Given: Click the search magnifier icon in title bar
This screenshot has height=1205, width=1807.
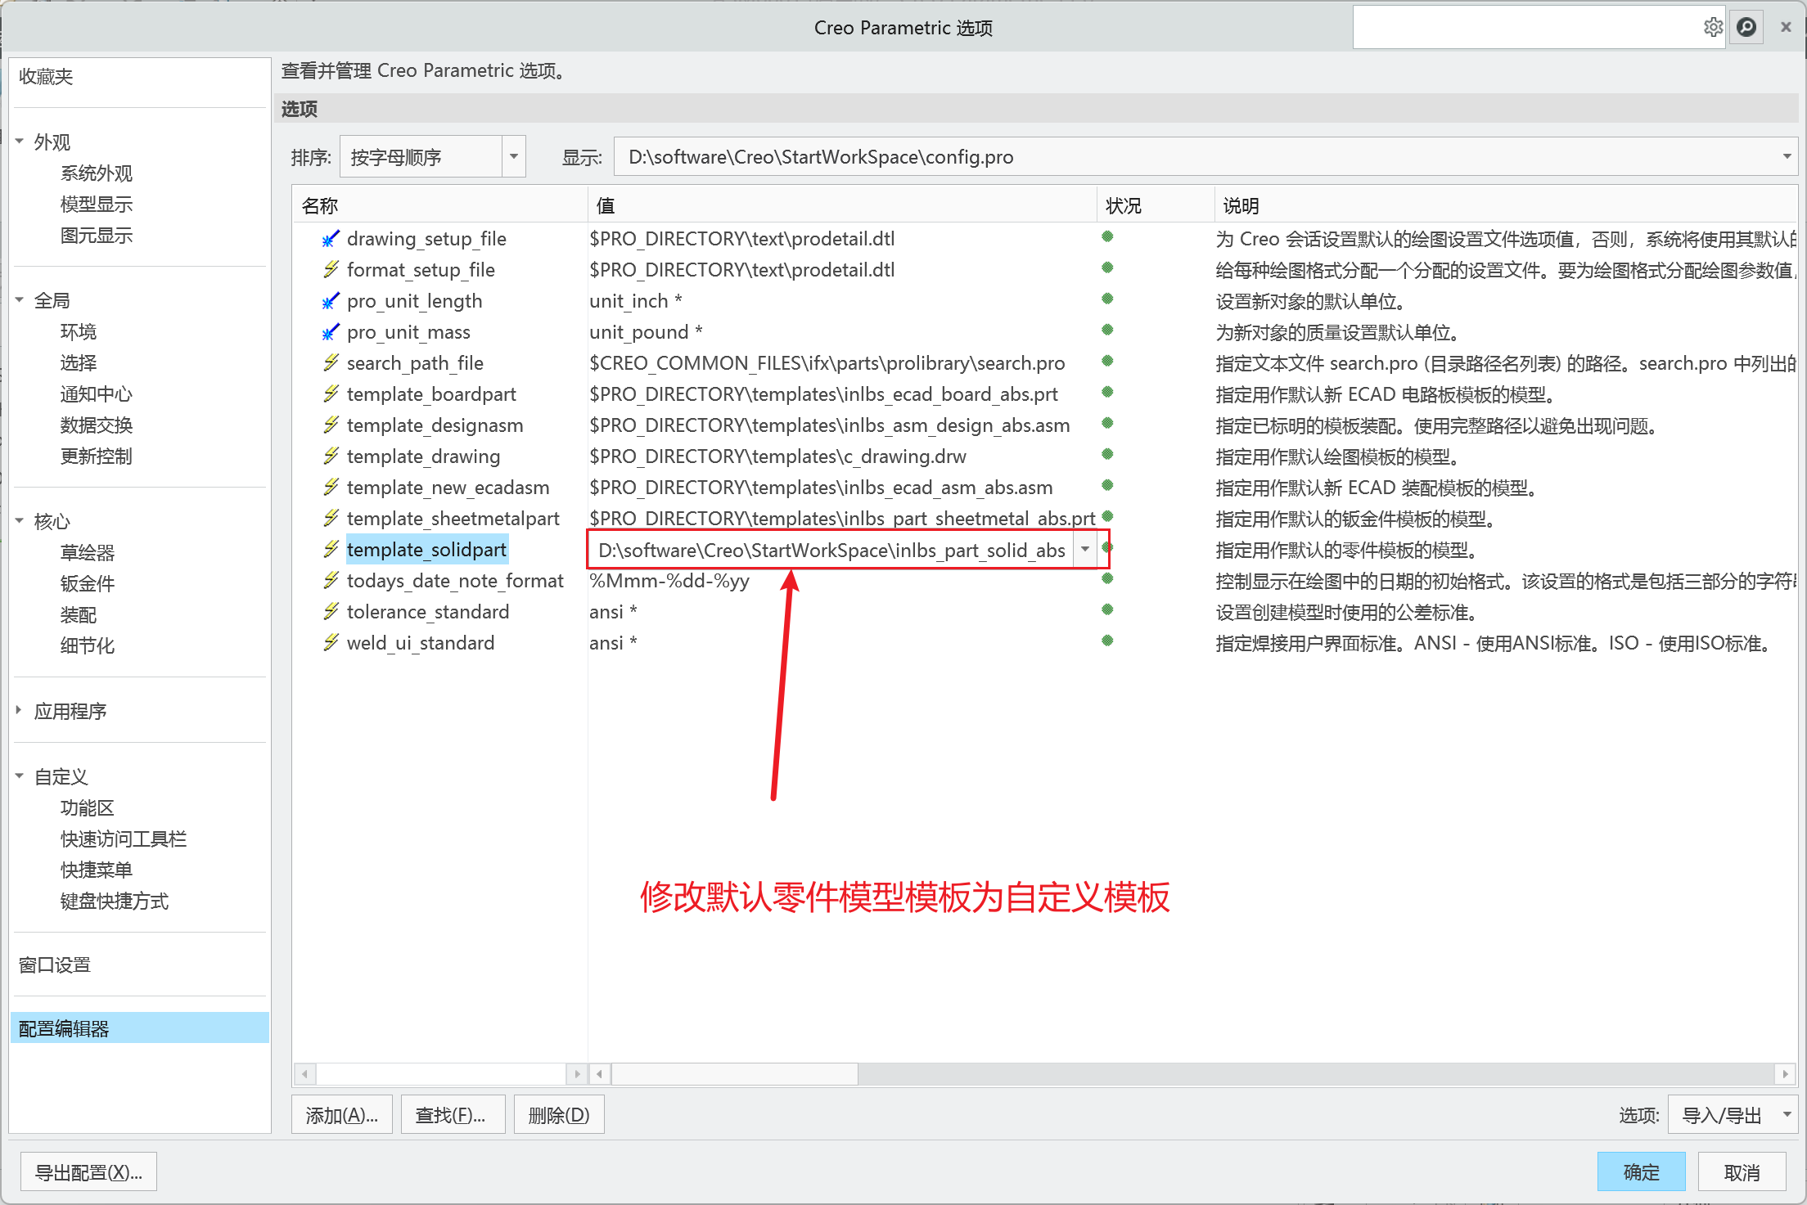Looking at the screenshot, I should pyautogui.click(x=1746, y=27).
